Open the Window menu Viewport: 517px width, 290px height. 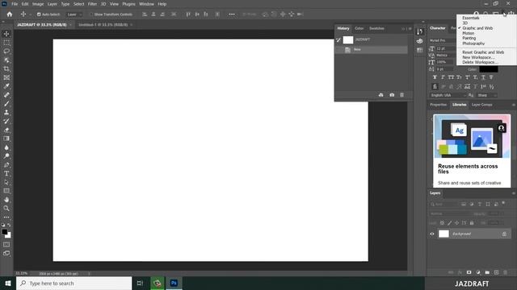click(146, 4)
